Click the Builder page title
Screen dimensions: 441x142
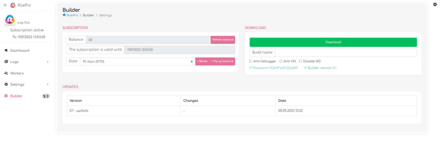point(71,10)
